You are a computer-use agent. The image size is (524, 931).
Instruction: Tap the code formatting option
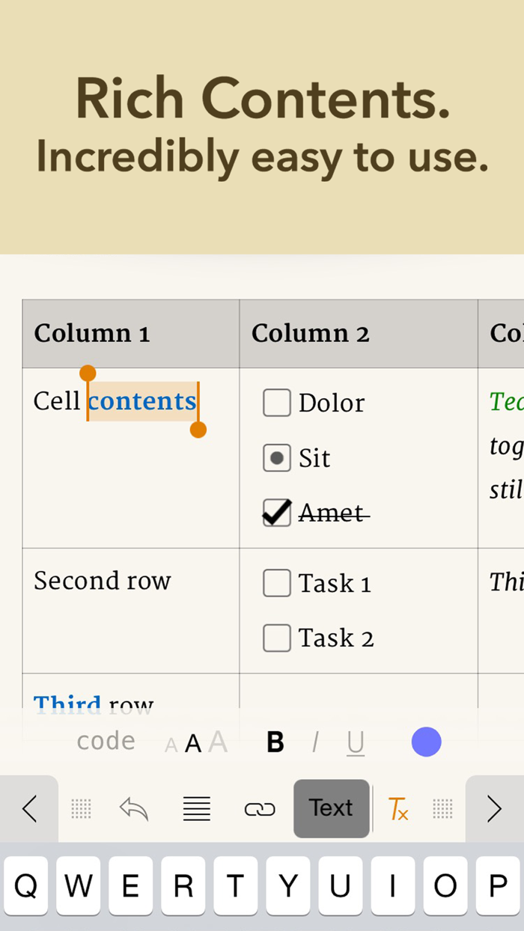click(x=105, y=741)
